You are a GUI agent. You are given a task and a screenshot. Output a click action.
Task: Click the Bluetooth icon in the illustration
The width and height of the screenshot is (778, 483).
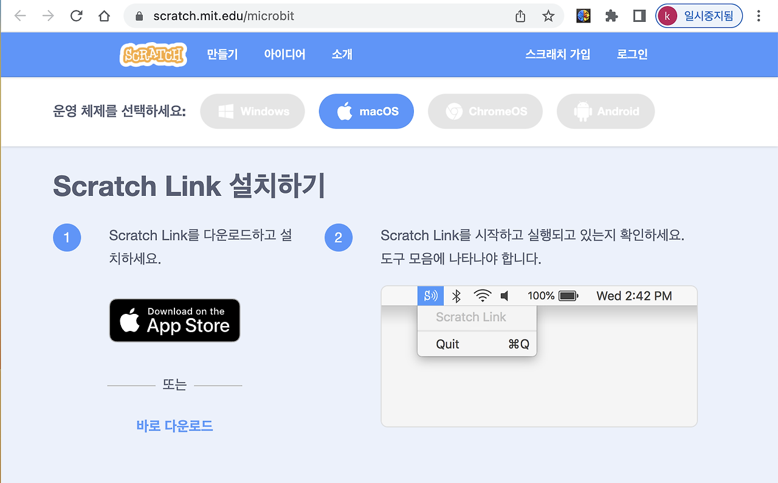(x=456, y=296)
